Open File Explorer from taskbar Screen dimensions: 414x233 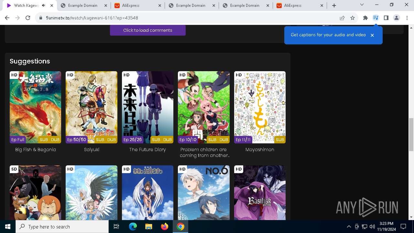click(148, 227)
